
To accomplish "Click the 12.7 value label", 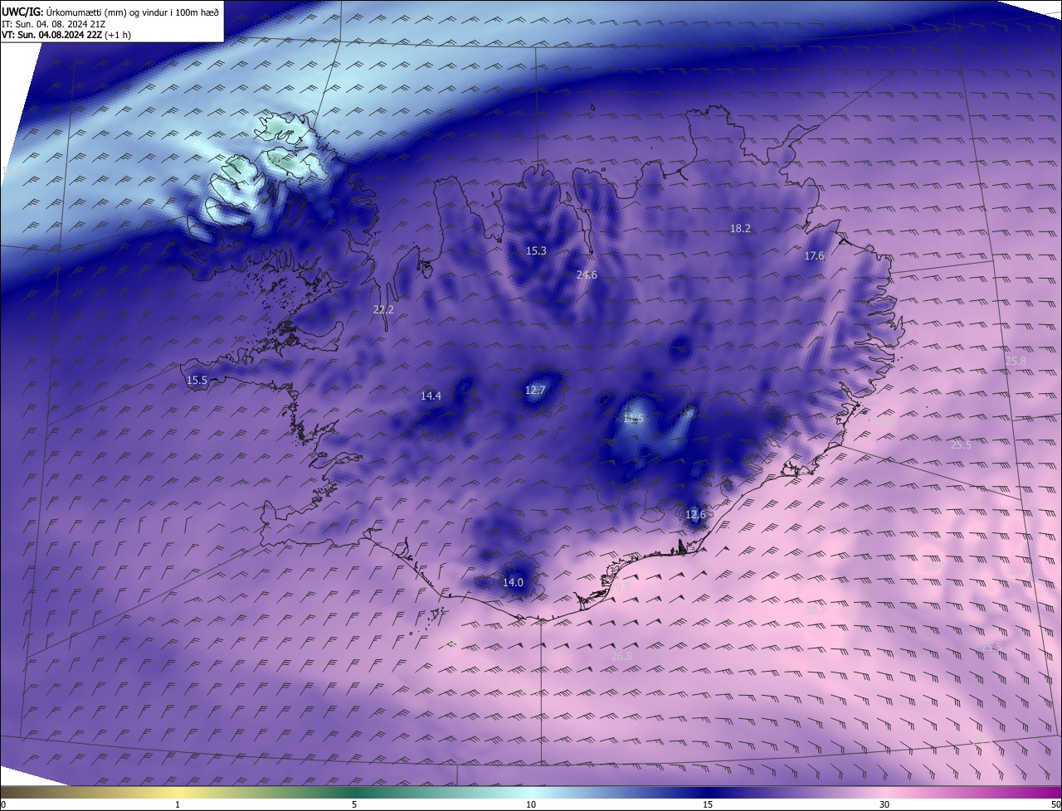I will tap(535, 390).
